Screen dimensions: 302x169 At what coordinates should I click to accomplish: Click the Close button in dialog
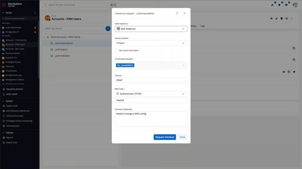pyautogui.click(x=182, y=137)
